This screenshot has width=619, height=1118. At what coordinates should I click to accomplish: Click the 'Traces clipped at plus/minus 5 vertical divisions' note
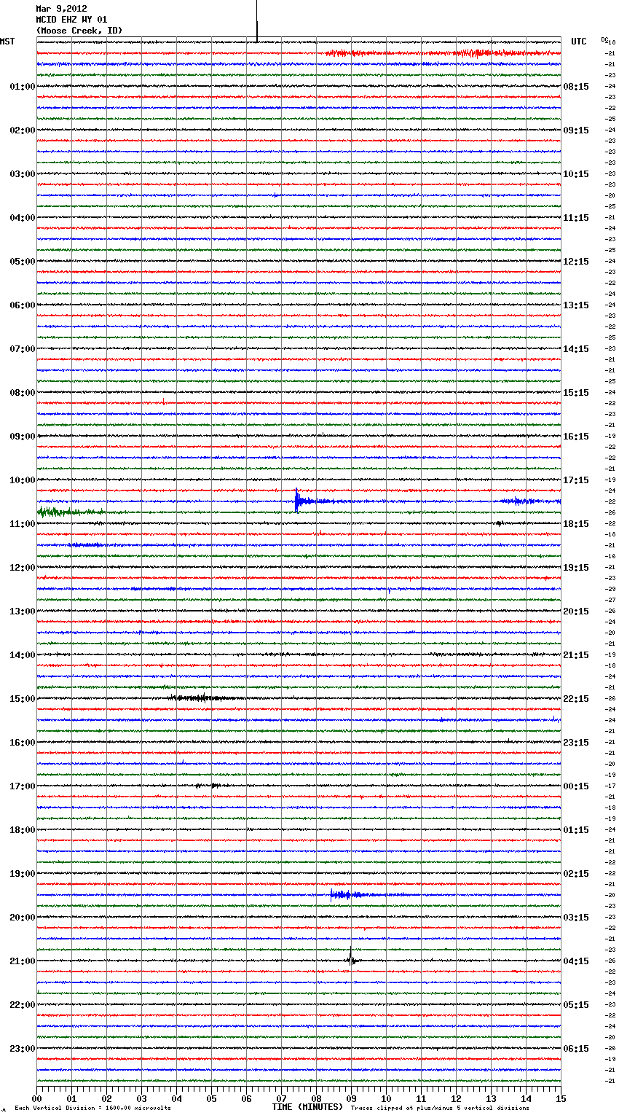[440, 1108]
